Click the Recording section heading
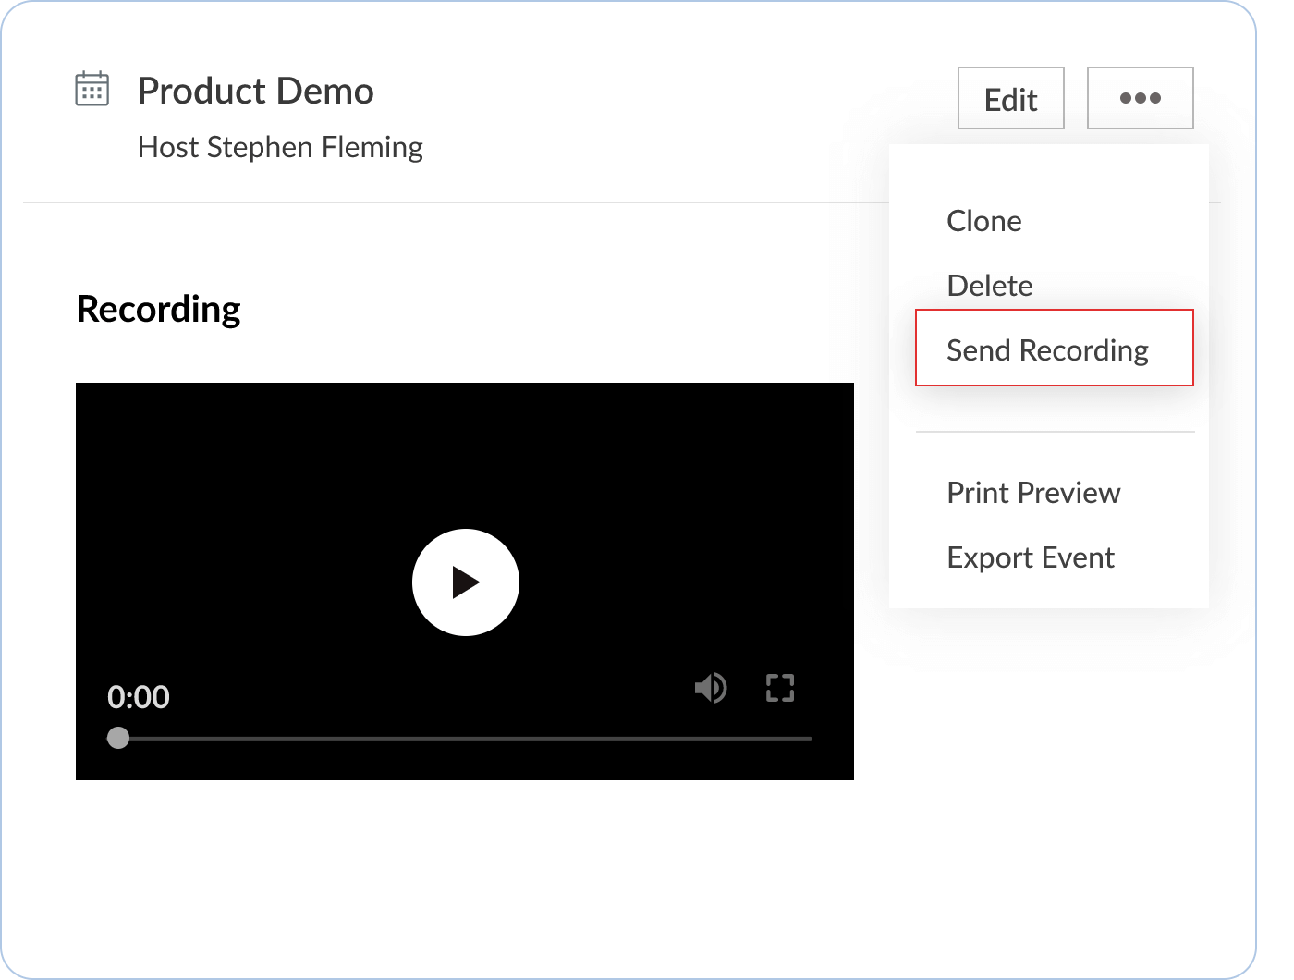 [158, 309]
